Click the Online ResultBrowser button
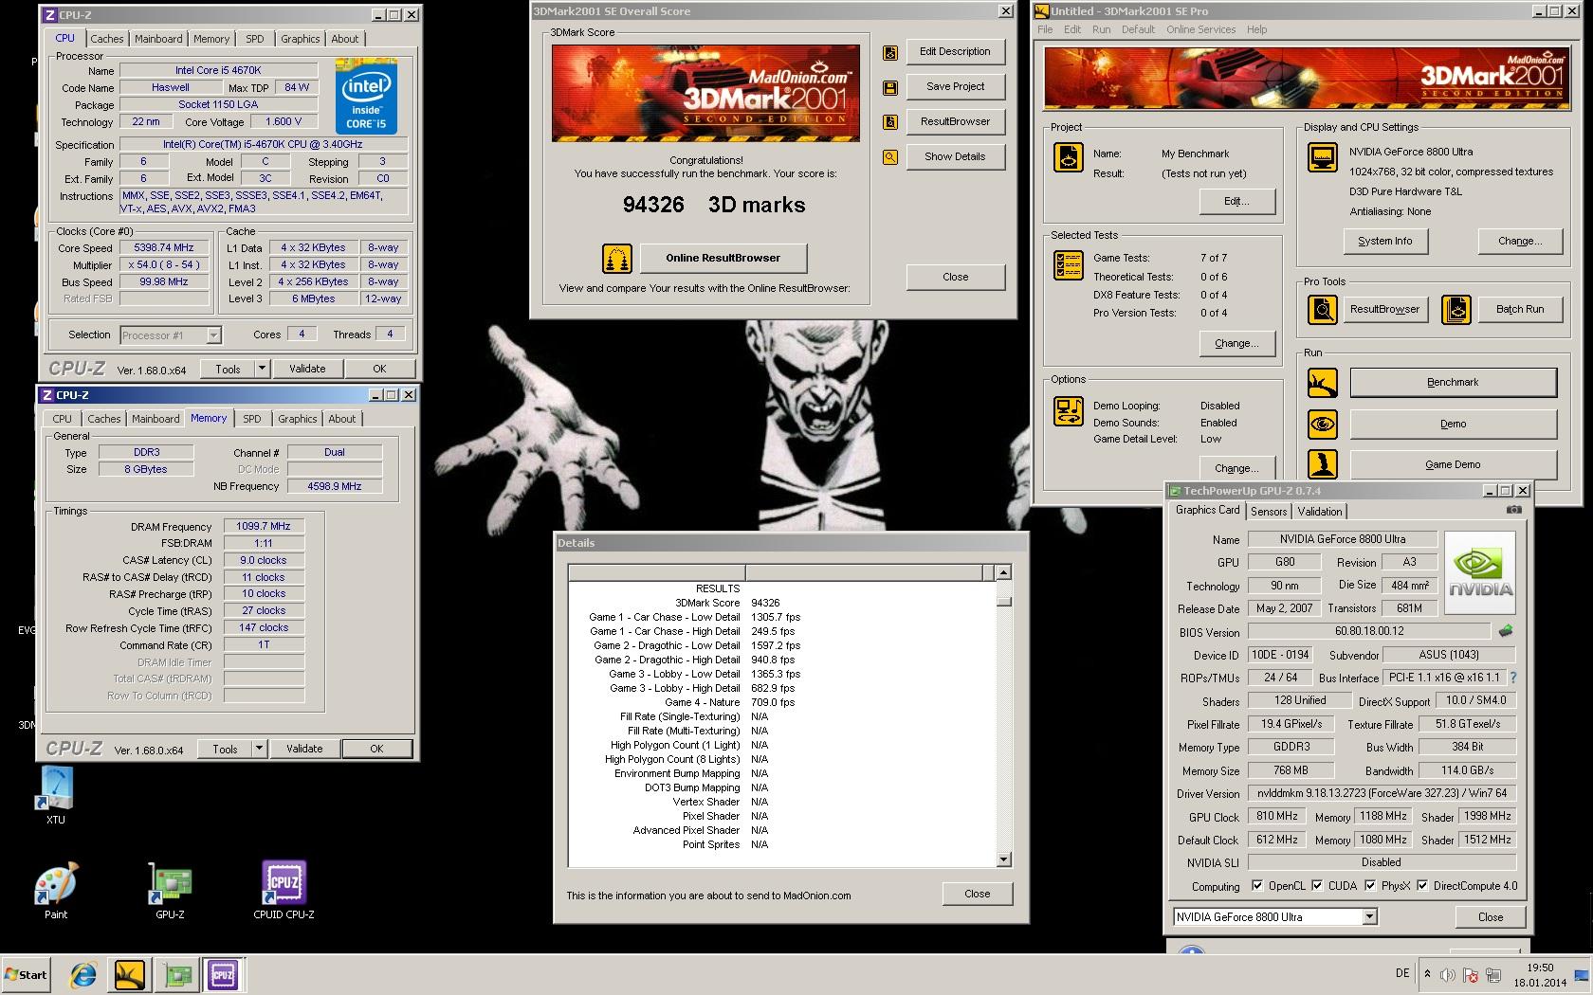The height and width of the screenshot is (995, 1593). (x=723, y=258)
